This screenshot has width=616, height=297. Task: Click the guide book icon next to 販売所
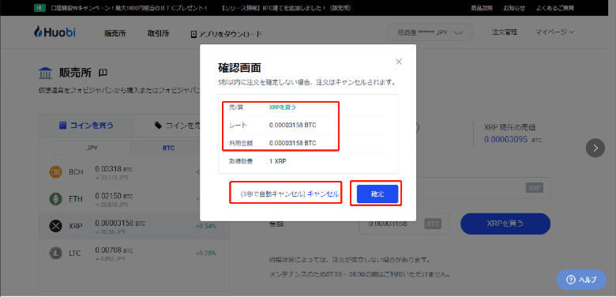(x=103, y=73)
